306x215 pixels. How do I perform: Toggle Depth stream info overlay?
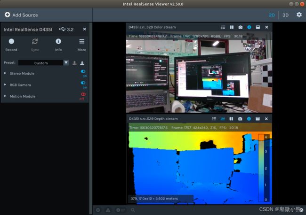tap(249, 119)
